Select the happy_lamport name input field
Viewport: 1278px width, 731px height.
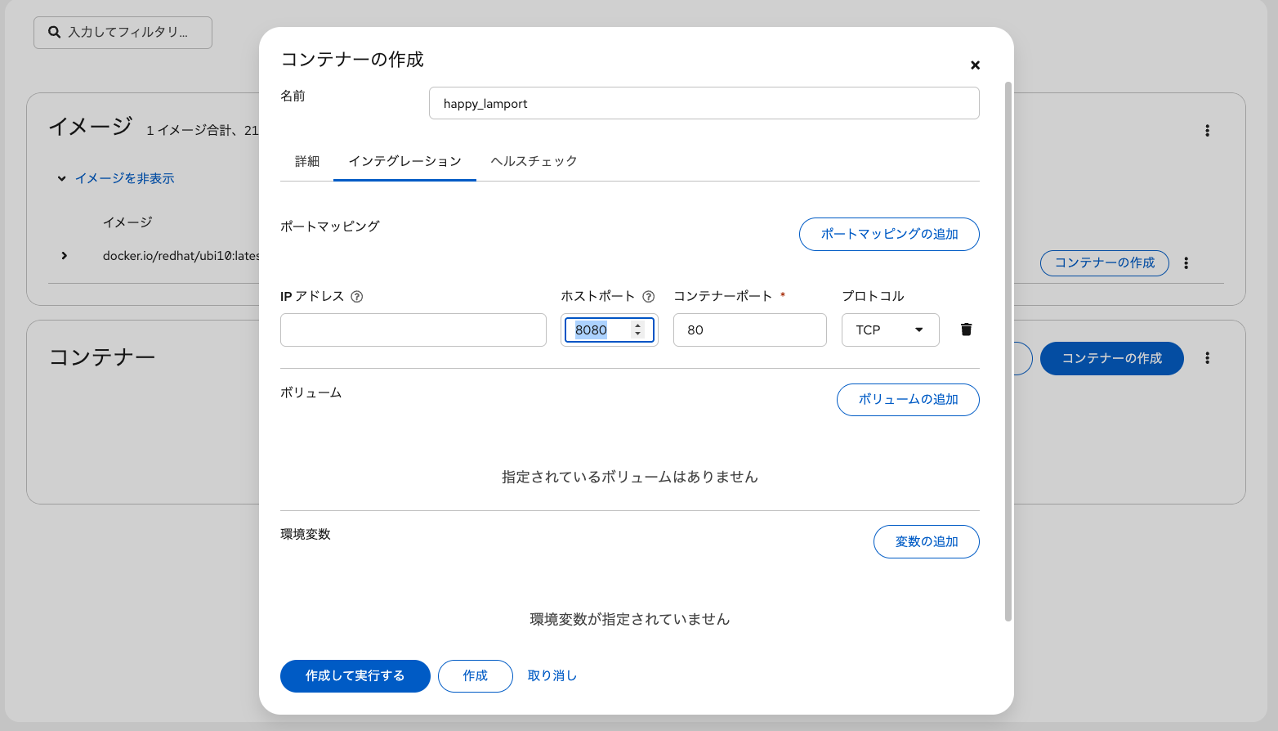pos(704,103)
